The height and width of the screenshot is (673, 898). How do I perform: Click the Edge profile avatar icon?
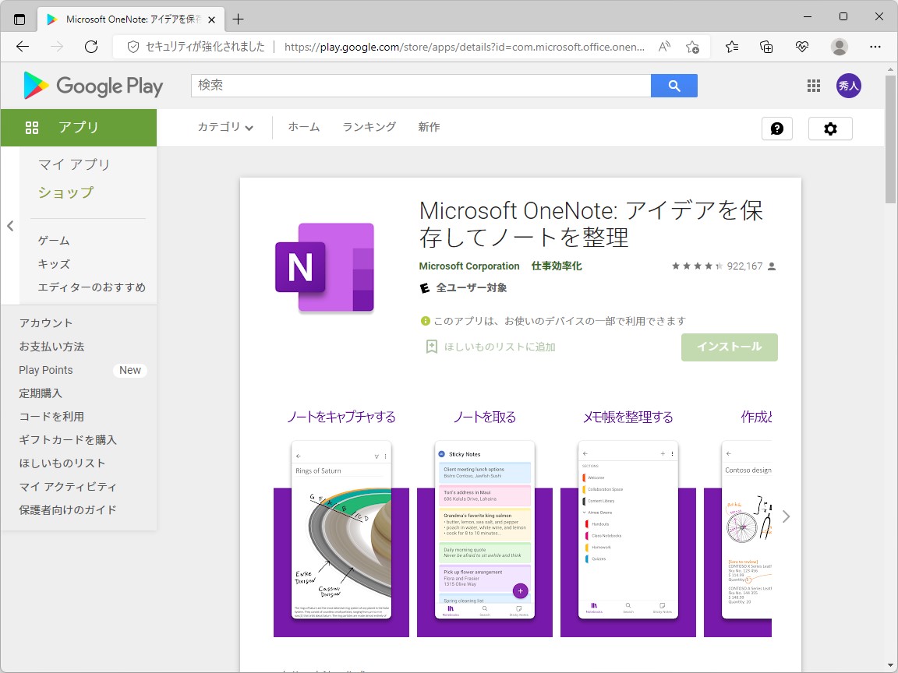pyautogui.click(x=840, y=47)
